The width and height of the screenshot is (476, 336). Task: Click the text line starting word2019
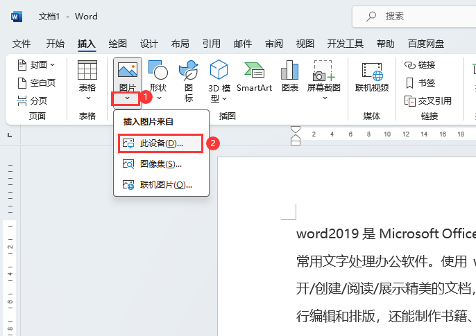click(x=386, y=234)
